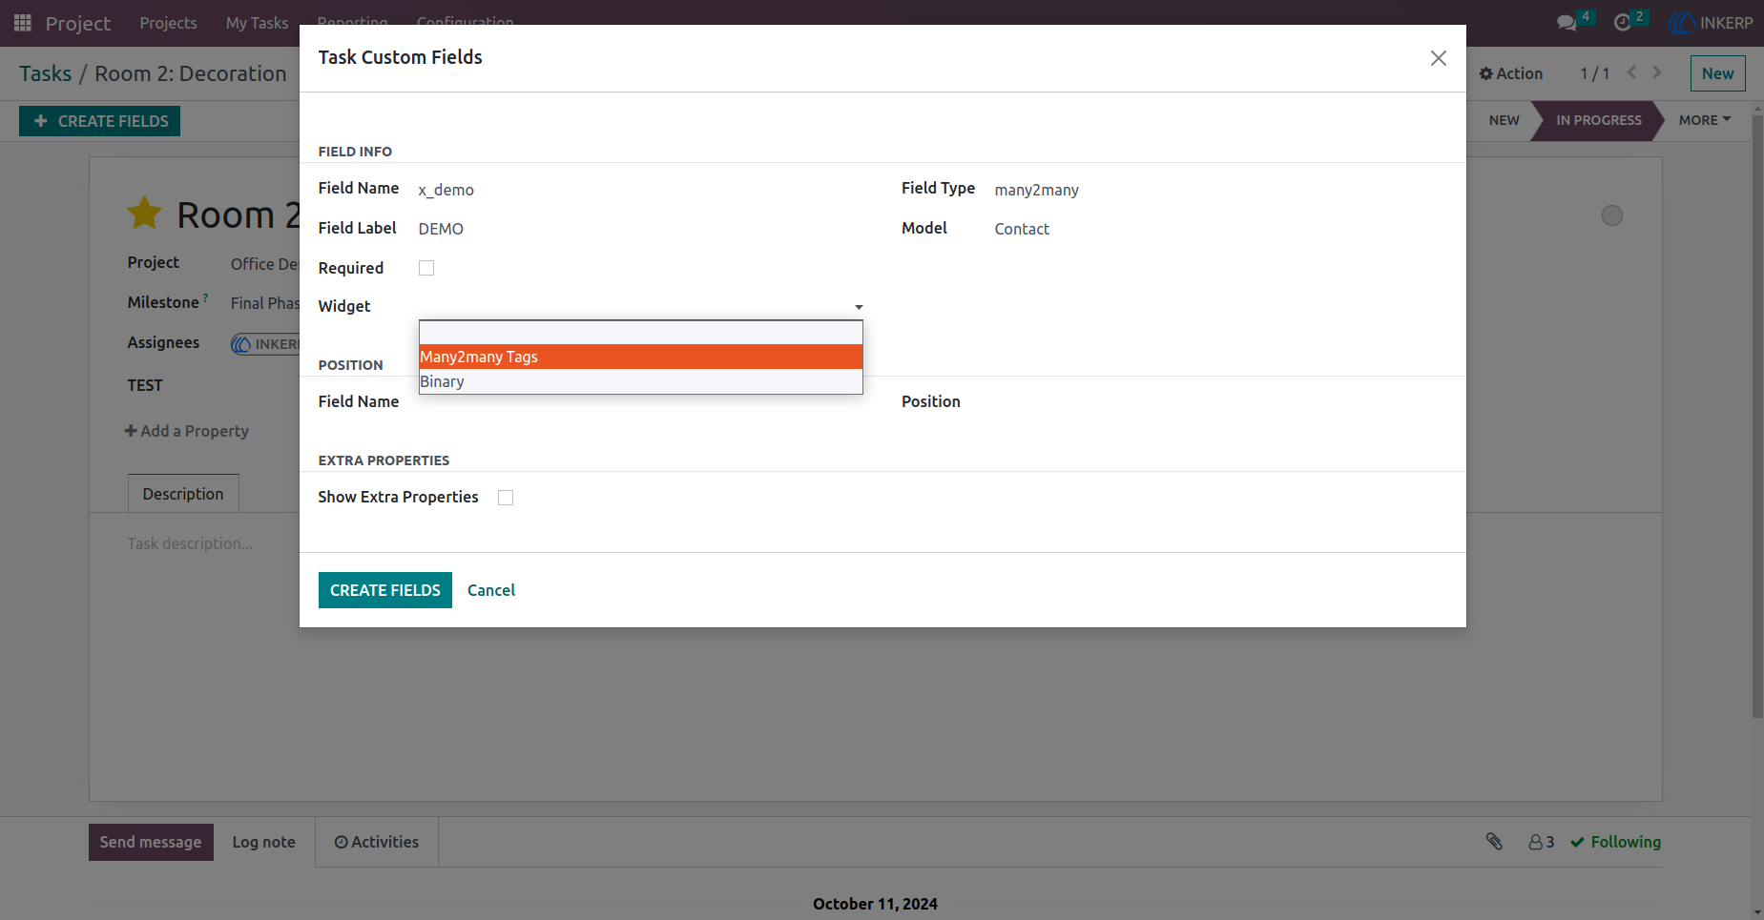Open the activities clock icon

[x=1622, y=23]
